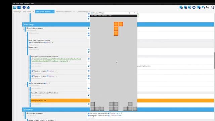The height and width of the screenshot is (121, 215).
Task: Close the Preview of Project window
Action: (x=135, y=13)
